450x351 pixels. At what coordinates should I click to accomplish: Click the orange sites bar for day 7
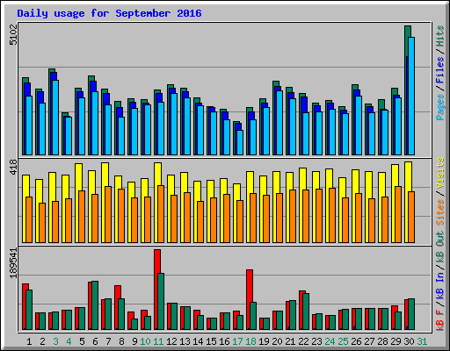tap(108, 214)
